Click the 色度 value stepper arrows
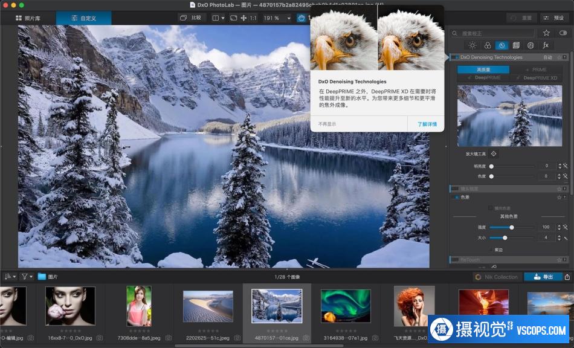 coord(559,176)
